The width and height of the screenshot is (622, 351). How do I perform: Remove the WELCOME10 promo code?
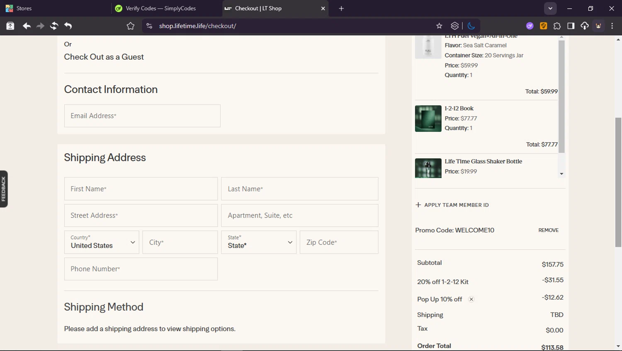548,230
